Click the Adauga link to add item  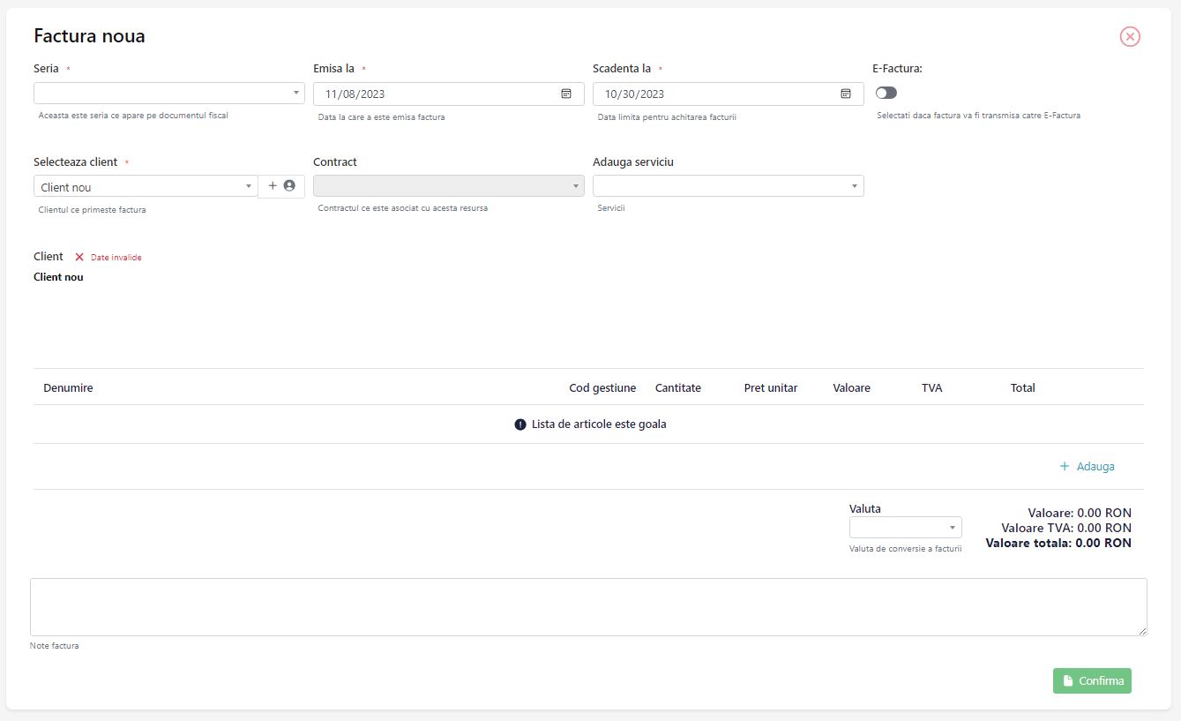1088,466
